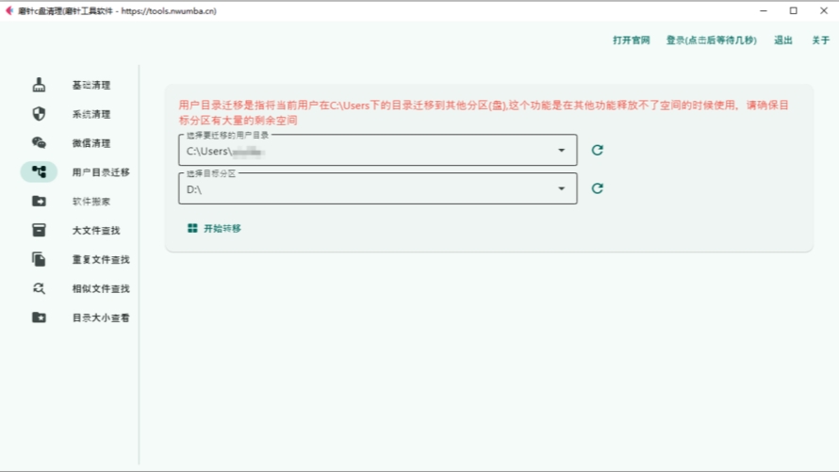Refresh the target partition list
The image size is (839, 472).
coord(597,188)
